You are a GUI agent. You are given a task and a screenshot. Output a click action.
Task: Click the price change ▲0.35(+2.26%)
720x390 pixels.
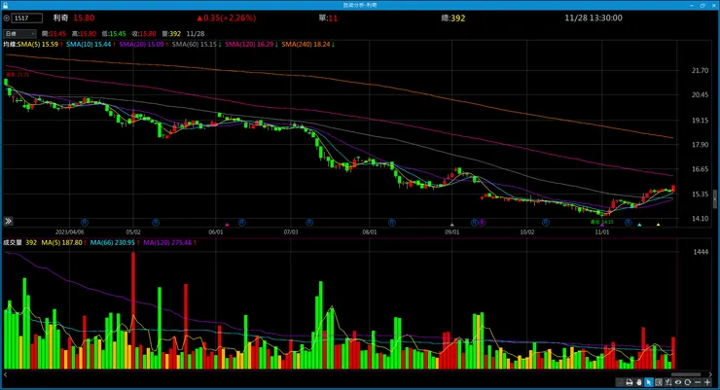[x=227, y=18]
